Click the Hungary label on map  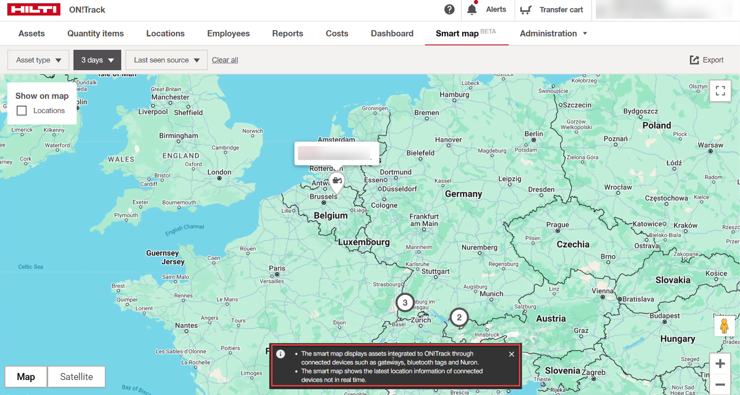pyautogui.click(x=678, y=339)
